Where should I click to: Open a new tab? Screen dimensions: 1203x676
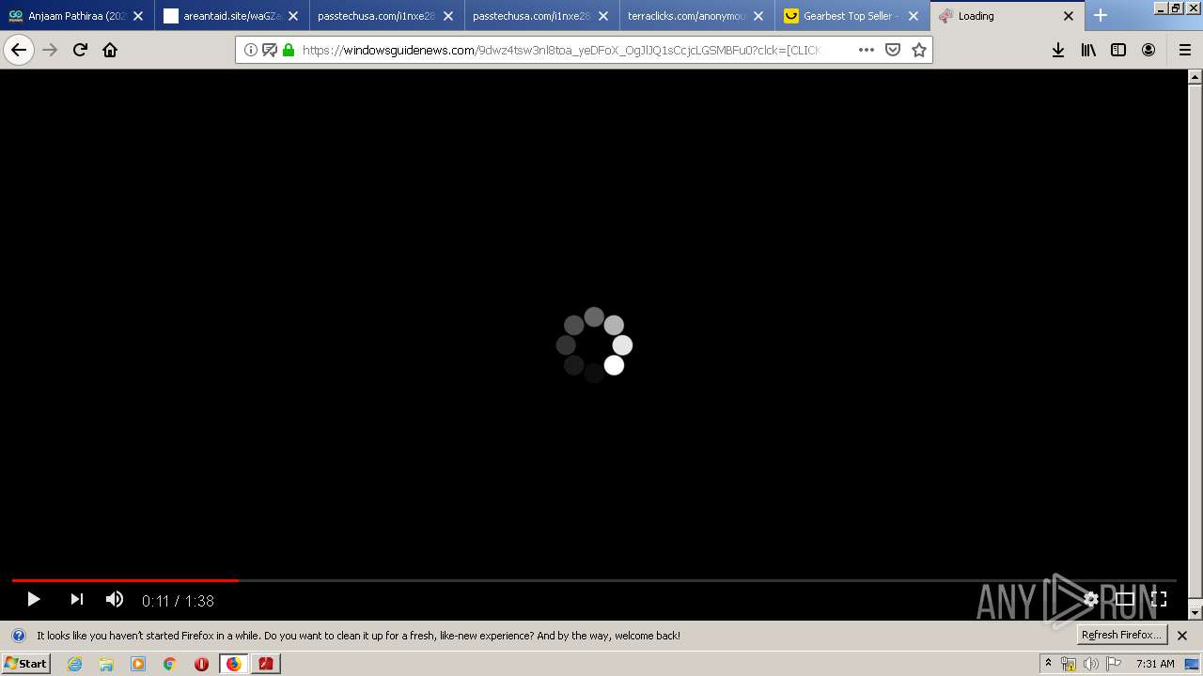1101,15
